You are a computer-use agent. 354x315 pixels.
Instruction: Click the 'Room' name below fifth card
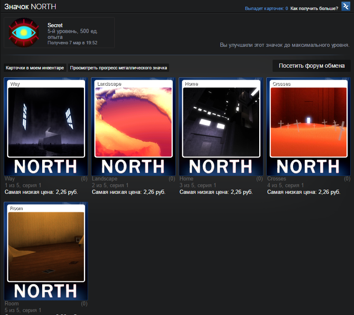(12, 303)
